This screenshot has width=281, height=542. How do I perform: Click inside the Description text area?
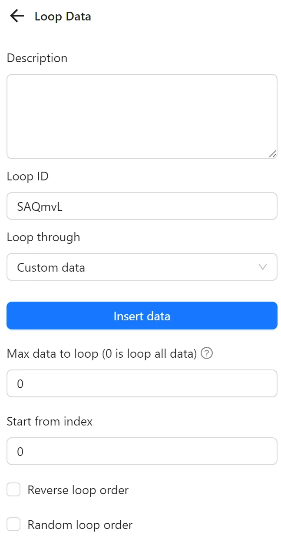point(142,115)
